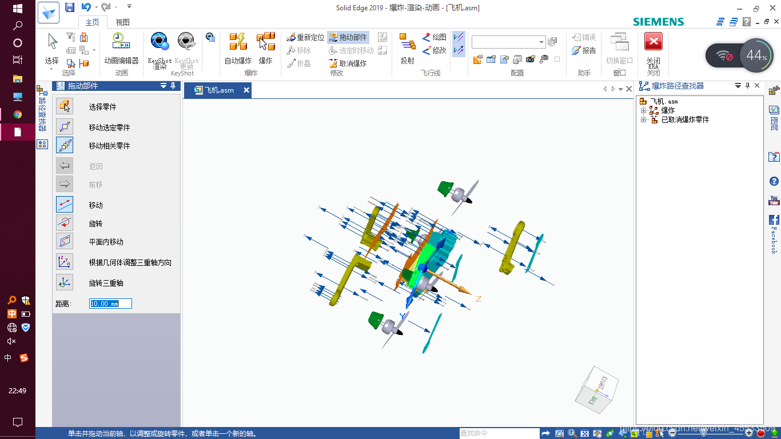Click 根据几何体调整三重轴方向 icon
781x439 pixels.
[65, 262]
